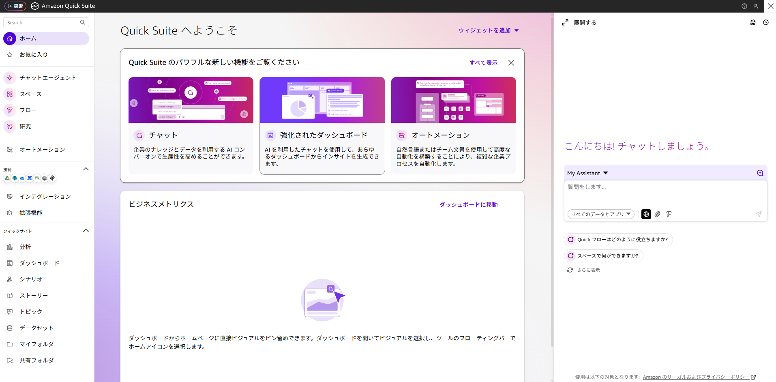Toggle web search in the chat input
Screen dimensions: 776x382
[646, 214]
